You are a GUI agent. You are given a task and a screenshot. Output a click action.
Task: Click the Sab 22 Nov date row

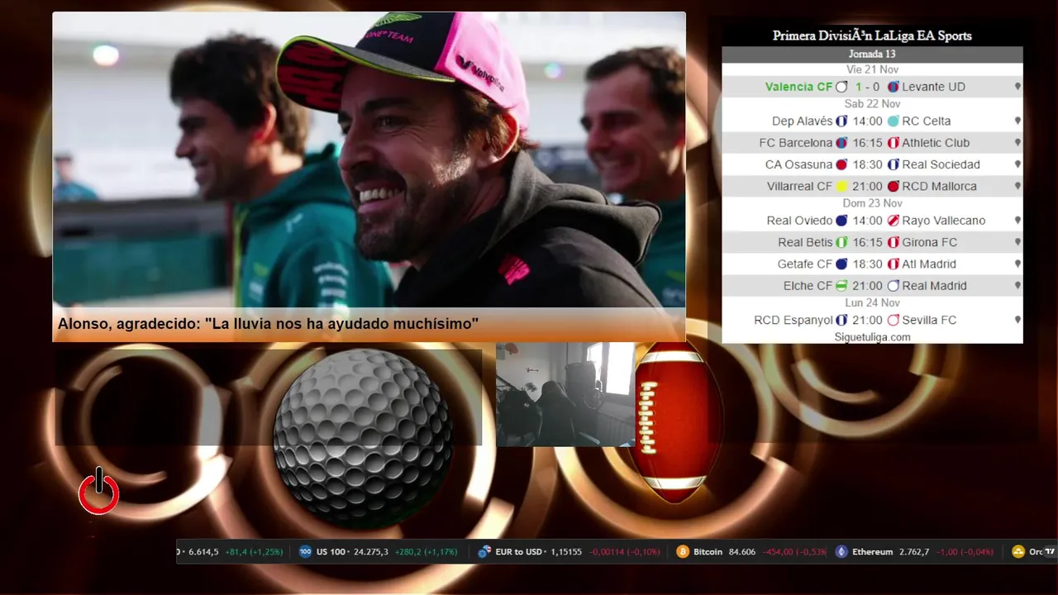(872, 103)
